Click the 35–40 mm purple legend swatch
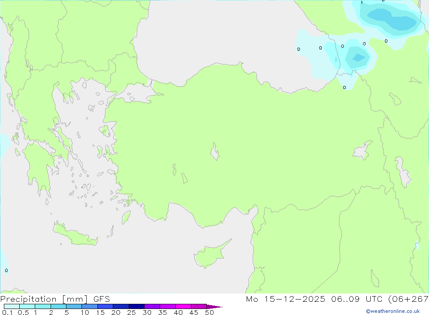Image resolution: width=429 pixels, height=315 pixels. [168, 306]
